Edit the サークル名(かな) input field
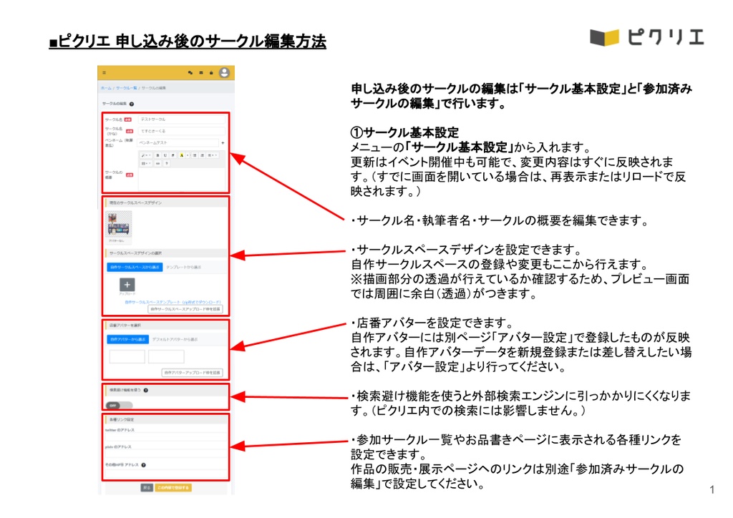 coord(181,131)
